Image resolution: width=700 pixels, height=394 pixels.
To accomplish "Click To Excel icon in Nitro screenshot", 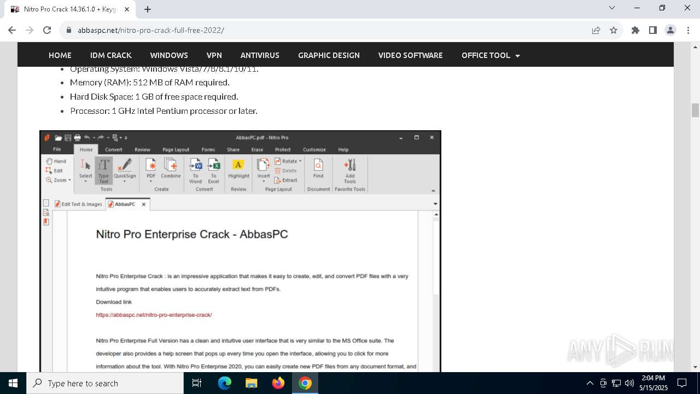I will (x=214, y=171).
